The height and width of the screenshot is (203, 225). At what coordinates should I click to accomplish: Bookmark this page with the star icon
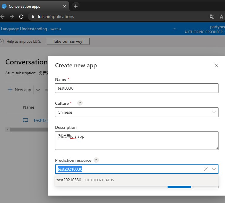coord(221,17)
